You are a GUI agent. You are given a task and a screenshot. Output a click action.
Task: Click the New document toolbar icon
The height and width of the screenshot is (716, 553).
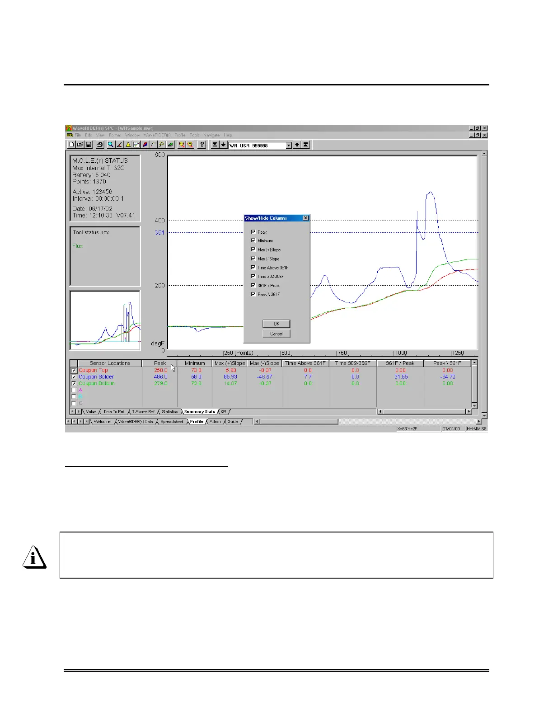click(x=71, y=145)
